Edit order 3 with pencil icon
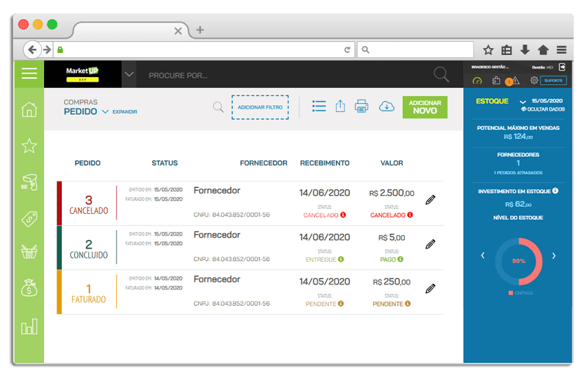The width and height of the screenshot is (588, 378). click(x=430, y=200)
